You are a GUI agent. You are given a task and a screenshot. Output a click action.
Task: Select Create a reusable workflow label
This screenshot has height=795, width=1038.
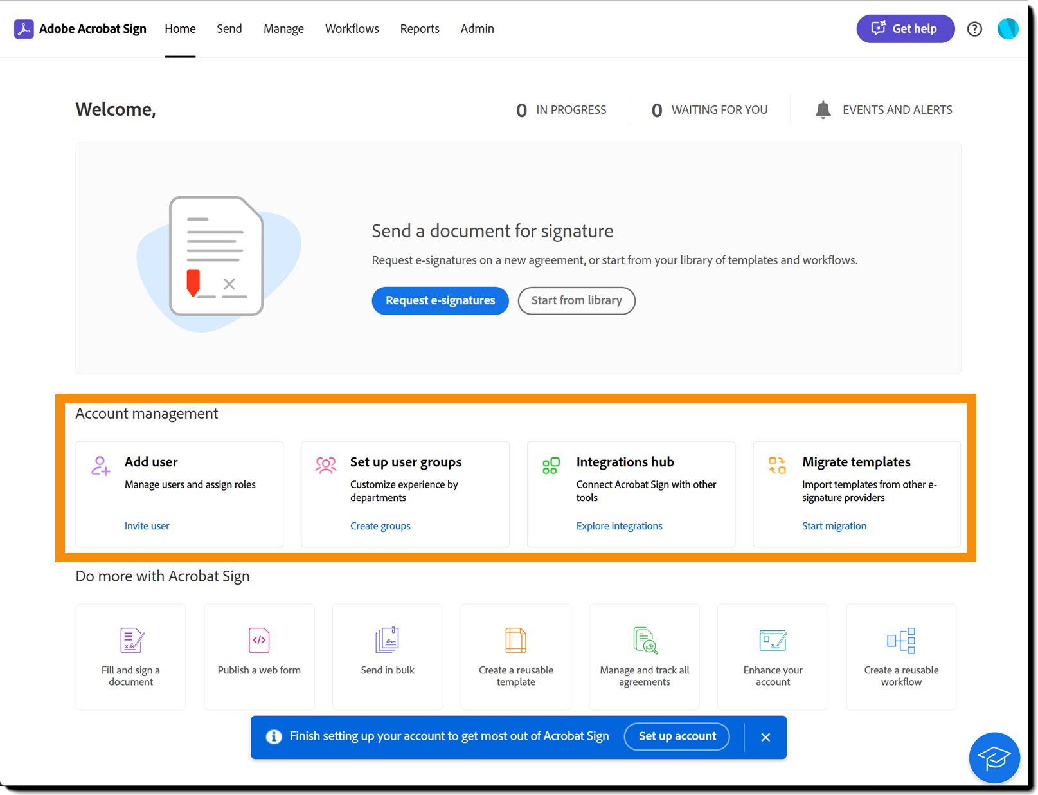901,676
